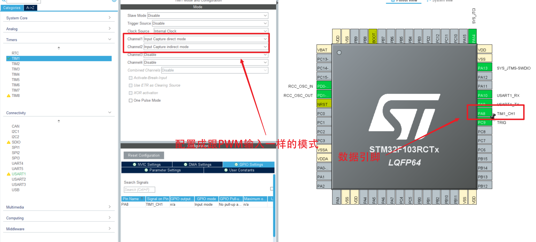Image resolution: width=536 pixels, height=242 pixels.
Task: Select TIM8 in the Timers list
Action: coord(16,96)
